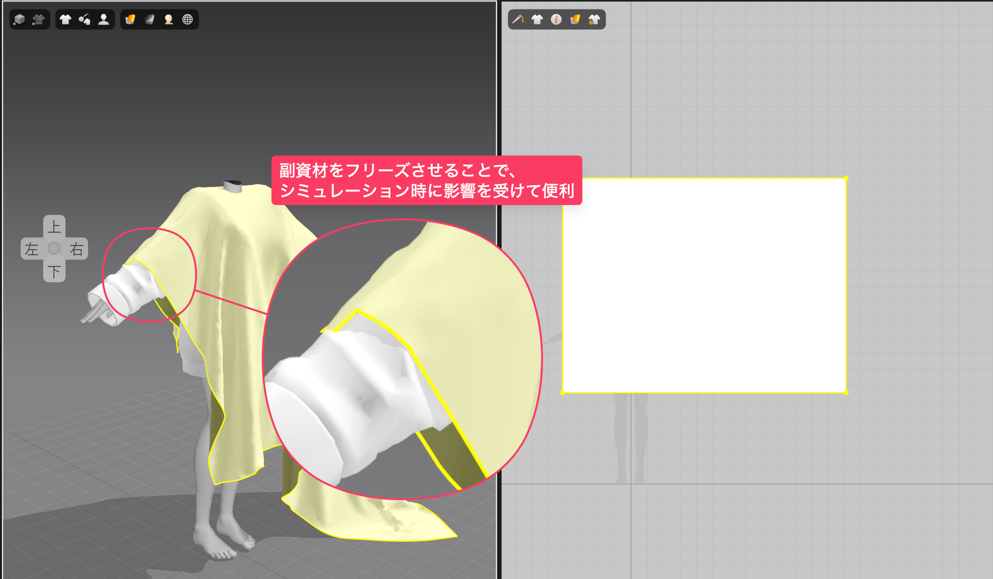Click the white T-shirt icon in 3D toolbar
Viewport: 993px width, 579px height.
click(x=65, y=19)
